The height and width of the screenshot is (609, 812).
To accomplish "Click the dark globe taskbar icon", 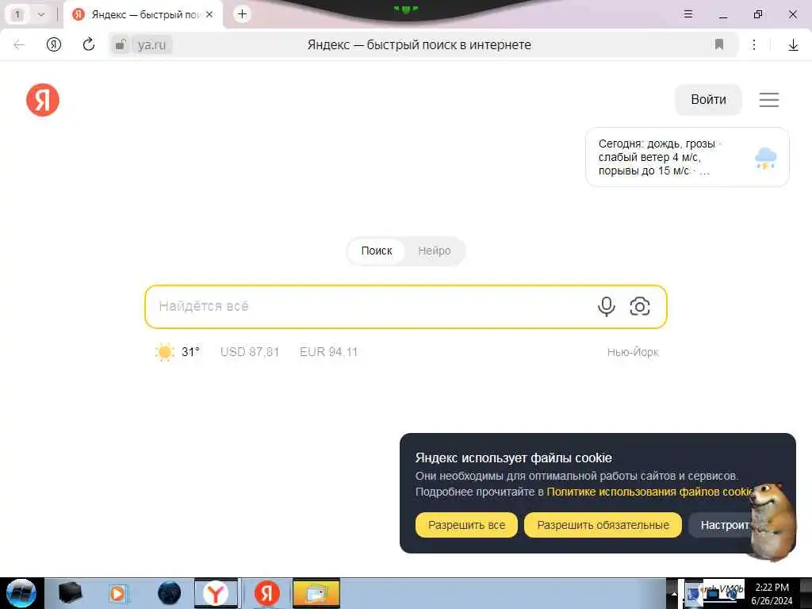I will click(x=170, y=593).
